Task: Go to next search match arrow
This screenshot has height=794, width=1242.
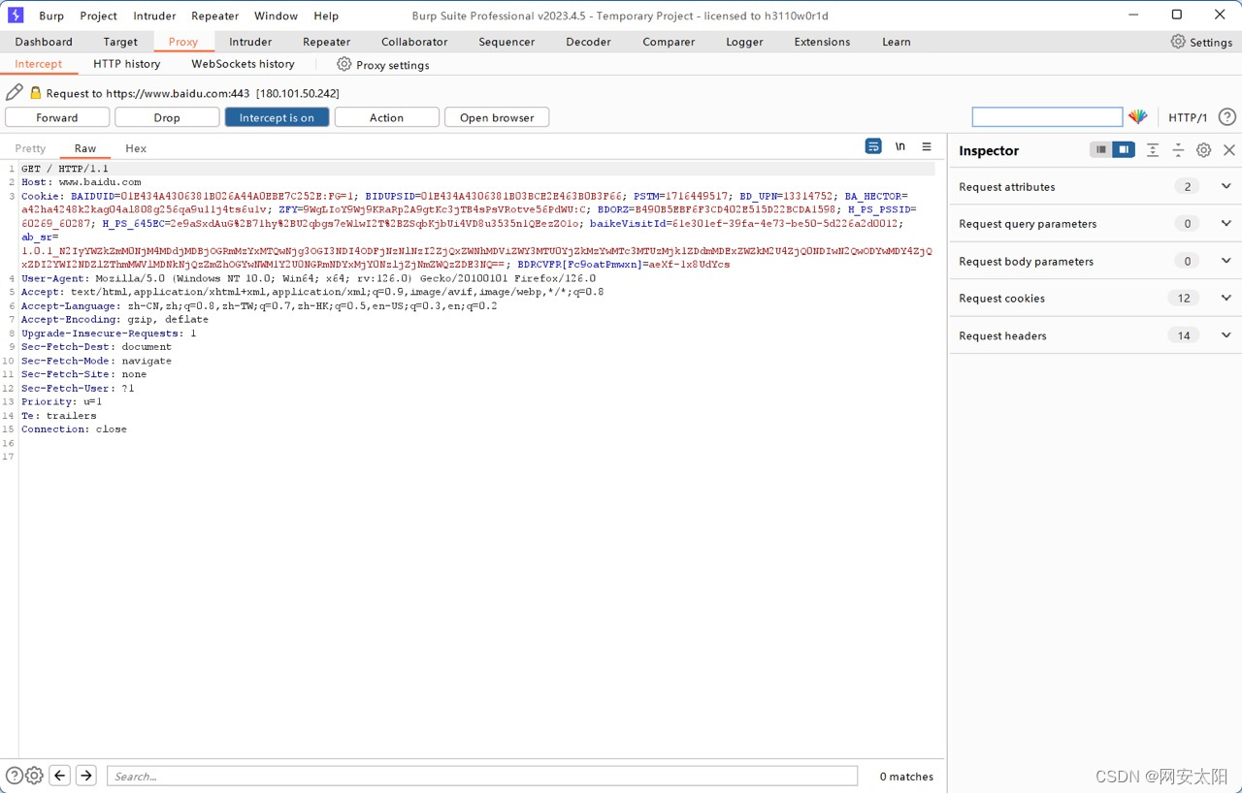Action: [x=86, y=775]
